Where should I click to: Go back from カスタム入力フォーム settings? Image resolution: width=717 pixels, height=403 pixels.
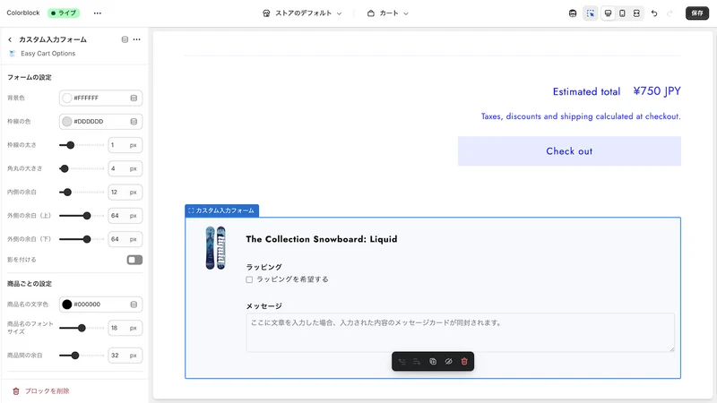(x=10, y=39)
